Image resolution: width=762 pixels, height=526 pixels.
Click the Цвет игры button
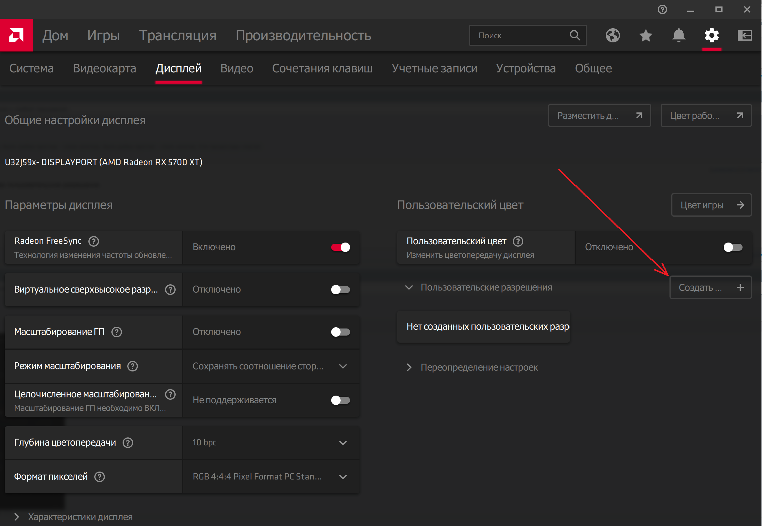tap(711, 205)
